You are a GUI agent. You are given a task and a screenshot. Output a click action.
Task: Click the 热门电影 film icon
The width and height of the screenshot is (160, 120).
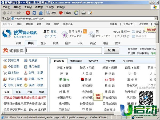(x=26, y=67)
